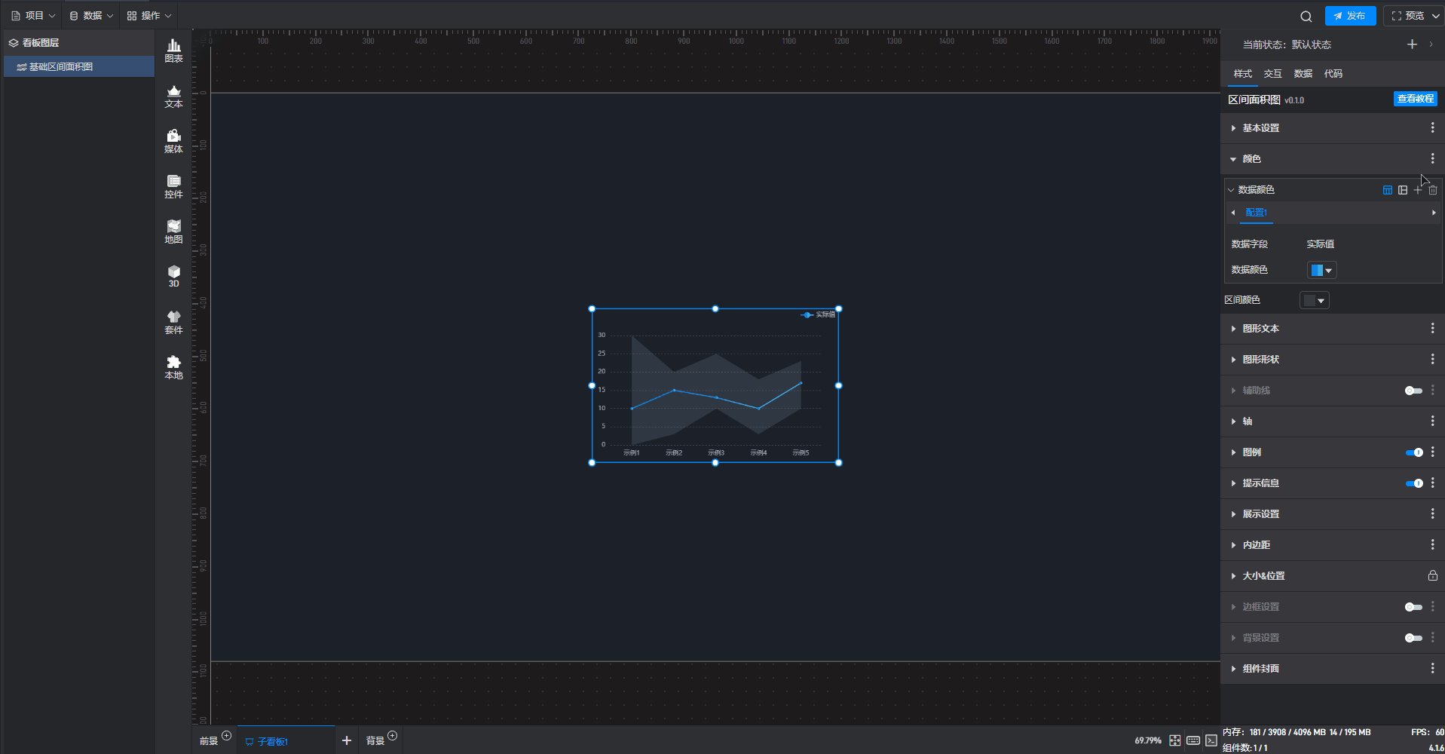Enable the 辅助线 guide line toggle
The width and height of the screenshot is (1445, 754).
click(1413, 391)
